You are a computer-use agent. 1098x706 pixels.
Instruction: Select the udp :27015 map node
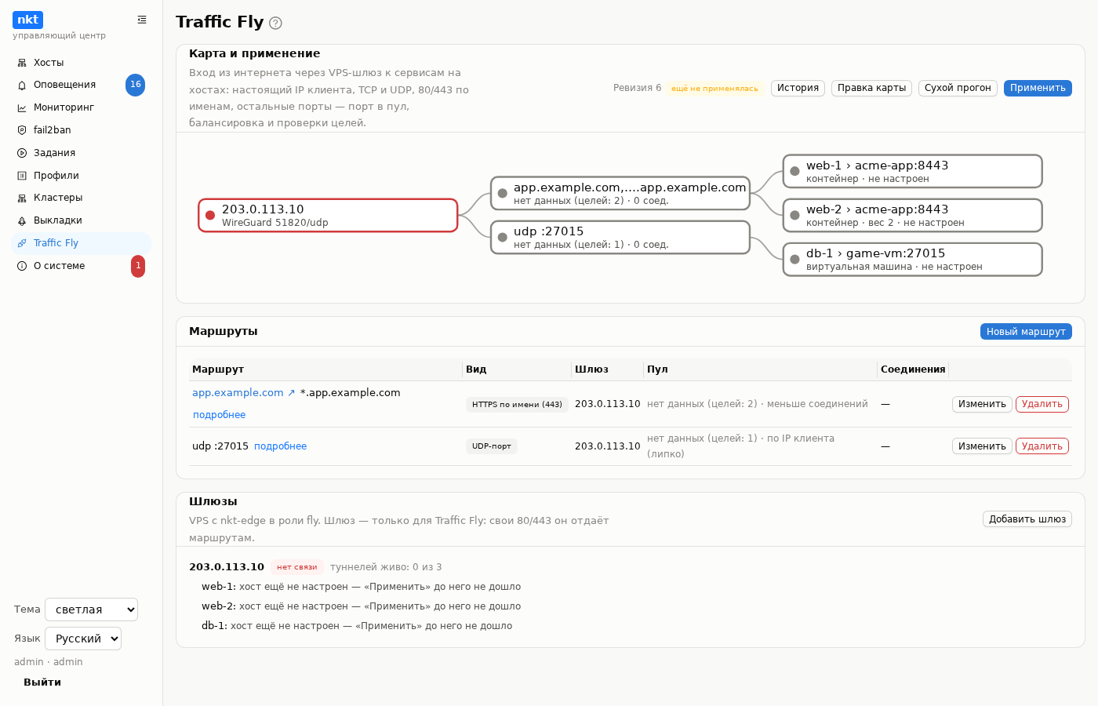[x=620, y=238]
